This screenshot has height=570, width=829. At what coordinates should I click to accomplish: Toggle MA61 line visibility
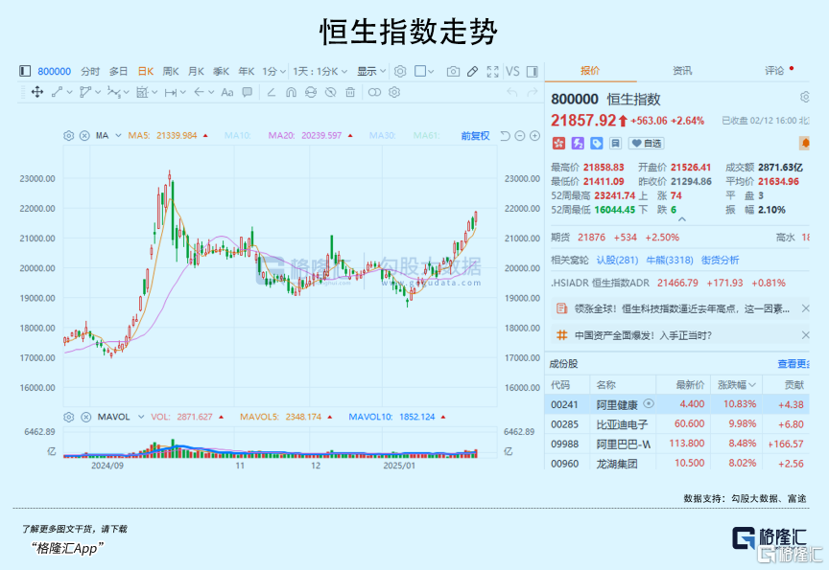426,136
